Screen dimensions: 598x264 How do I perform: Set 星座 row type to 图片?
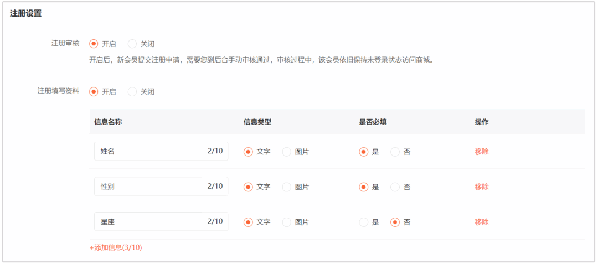287,222
